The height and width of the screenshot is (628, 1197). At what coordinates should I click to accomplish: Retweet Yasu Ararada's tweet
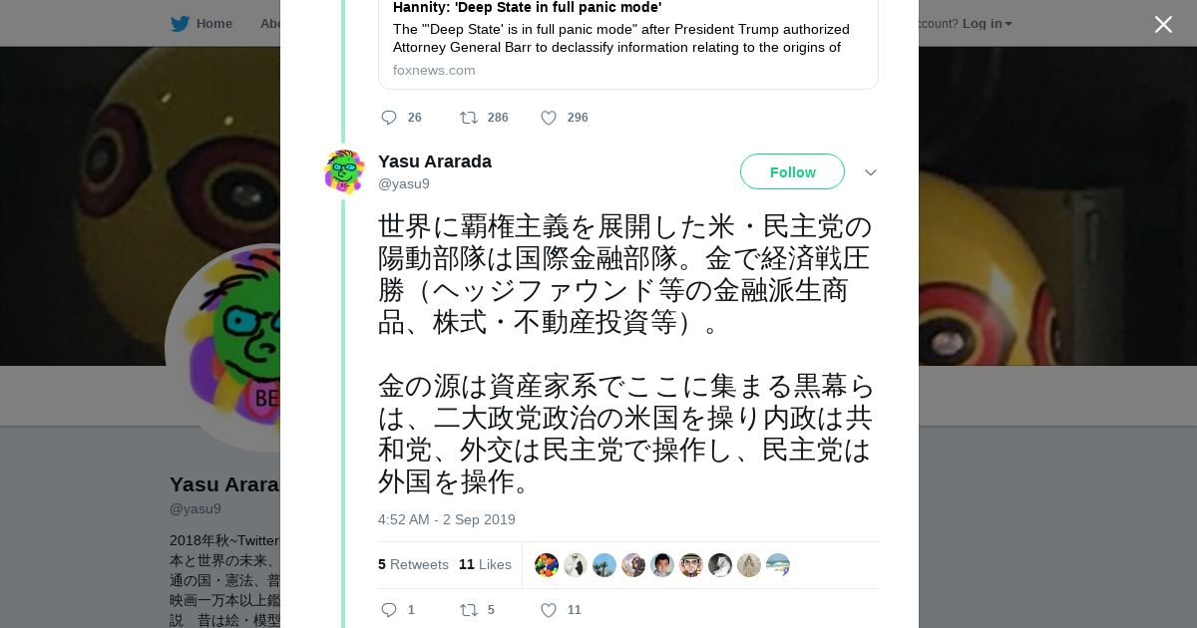(468, 610)
